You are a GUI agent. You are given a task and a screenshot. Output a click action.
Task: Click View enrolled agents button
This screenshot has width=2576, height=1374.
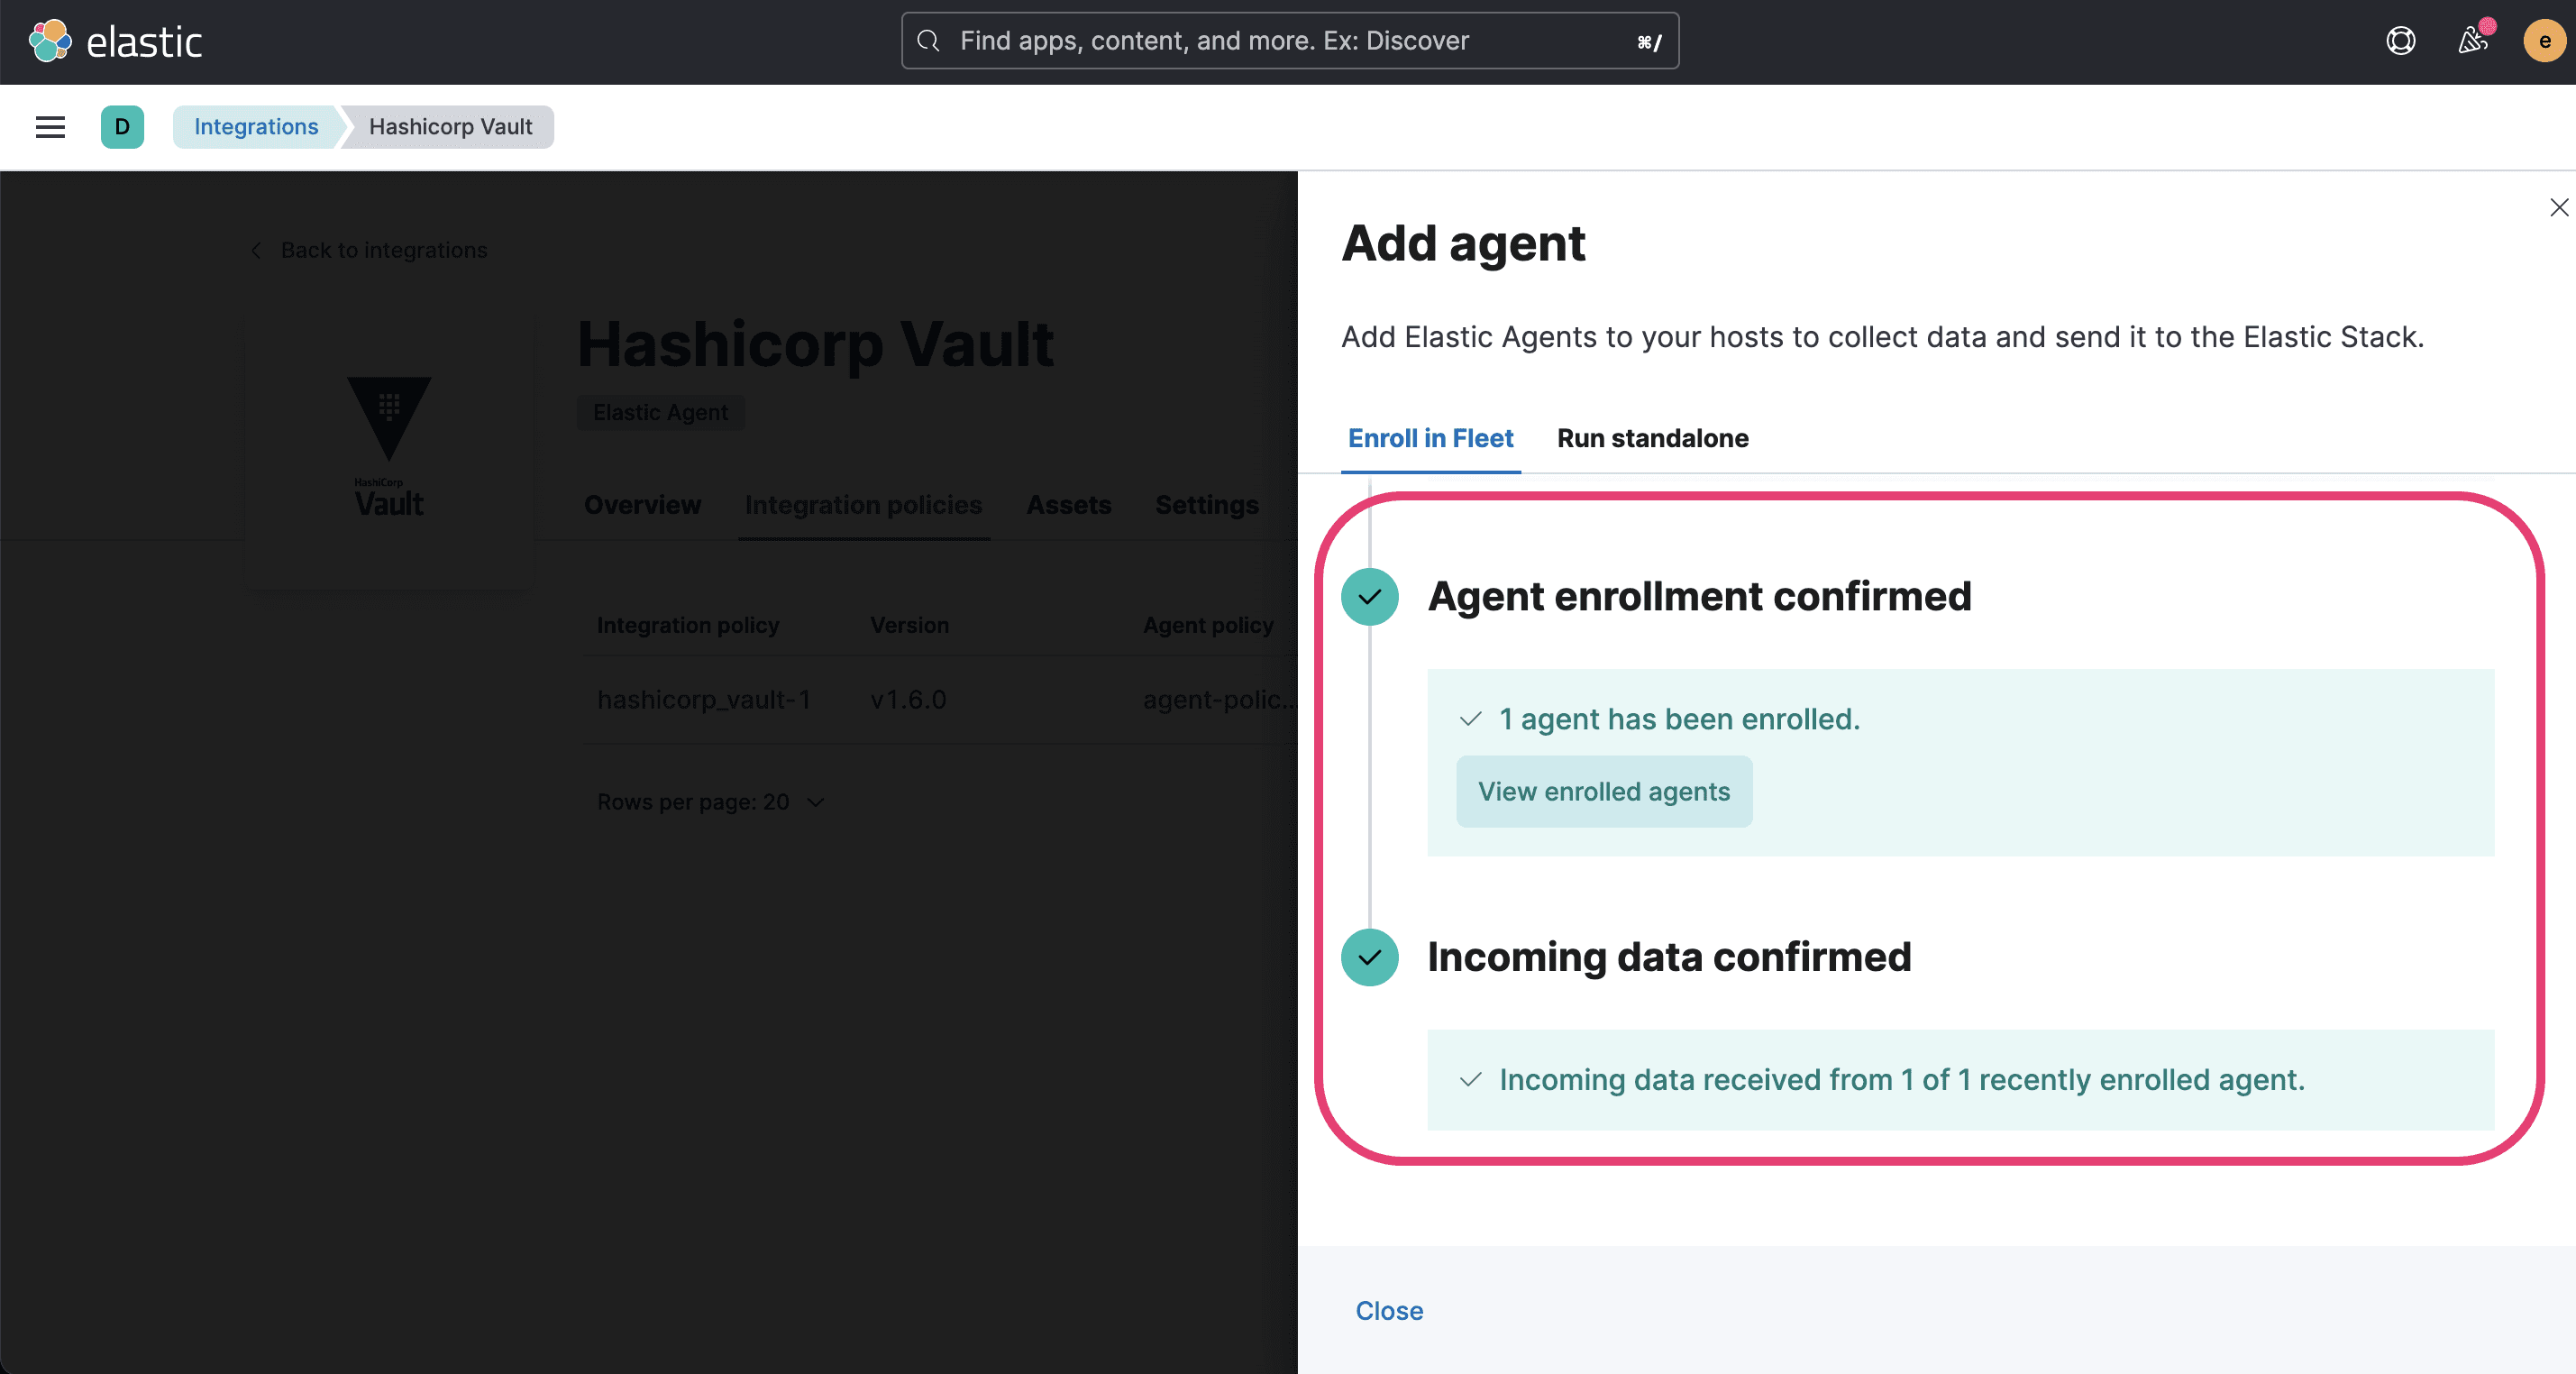coord(1603,789)
